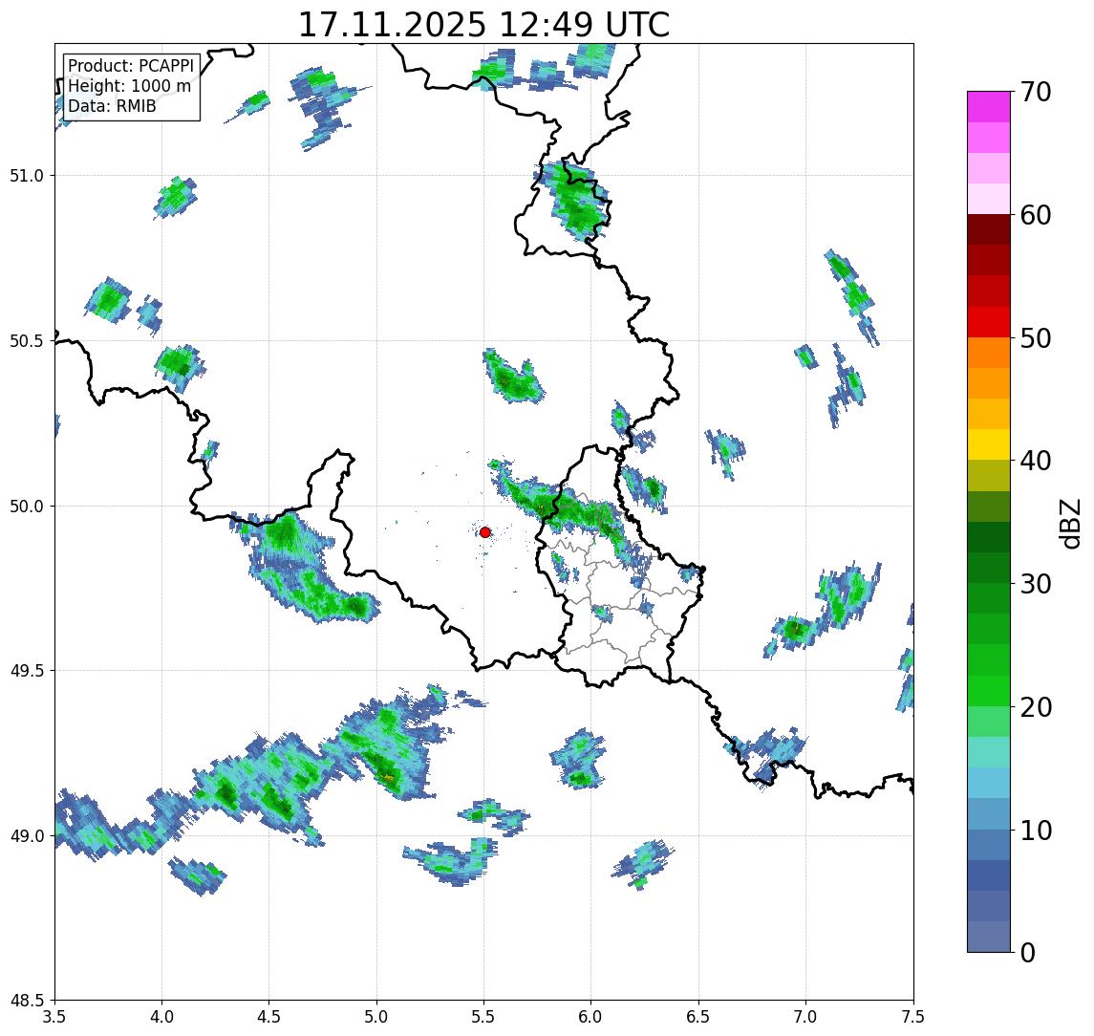Image resolution: width=1094 pixels, height=1036 pixels.
Task: Click the longitude label 3.5
Action: tap(54, 1017)
